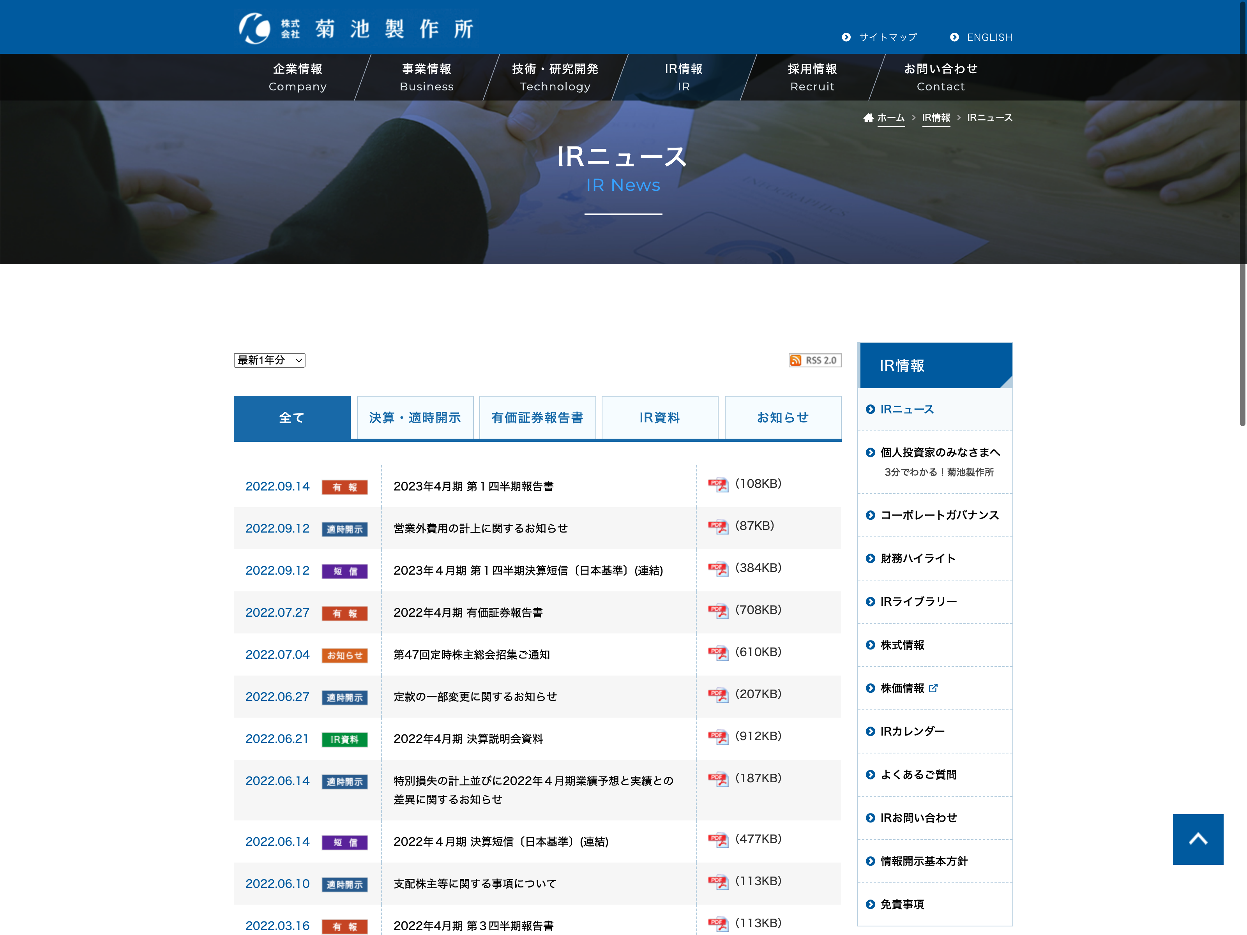Click the external link icon beside 株価情報

933,688
